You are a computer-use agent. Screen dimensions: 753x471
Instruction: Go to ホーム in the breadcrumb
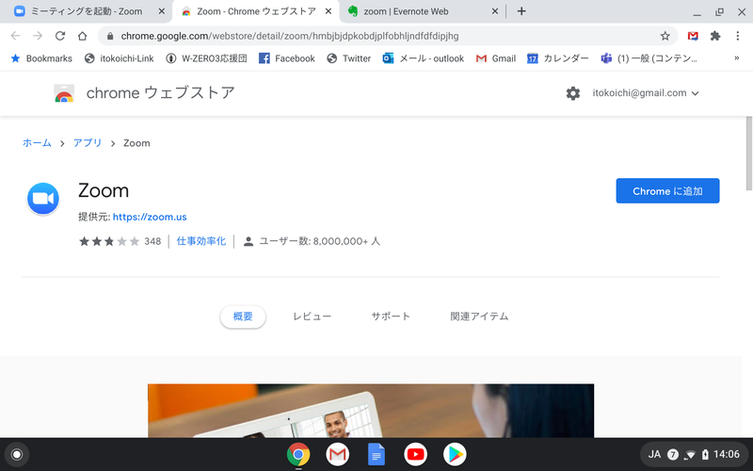click(37, 143)
